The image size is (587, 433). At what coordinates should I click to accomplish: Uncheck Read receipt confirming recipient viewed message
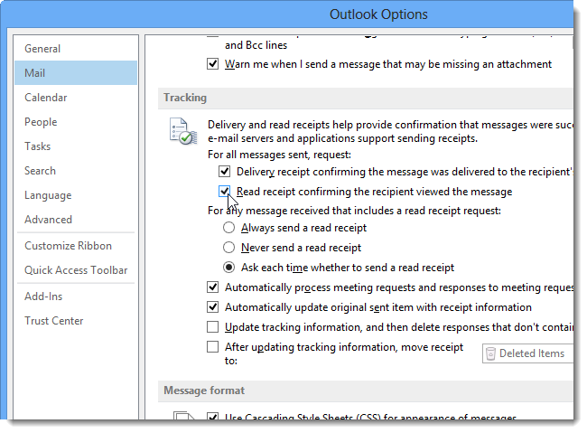(x=224, y=192)
